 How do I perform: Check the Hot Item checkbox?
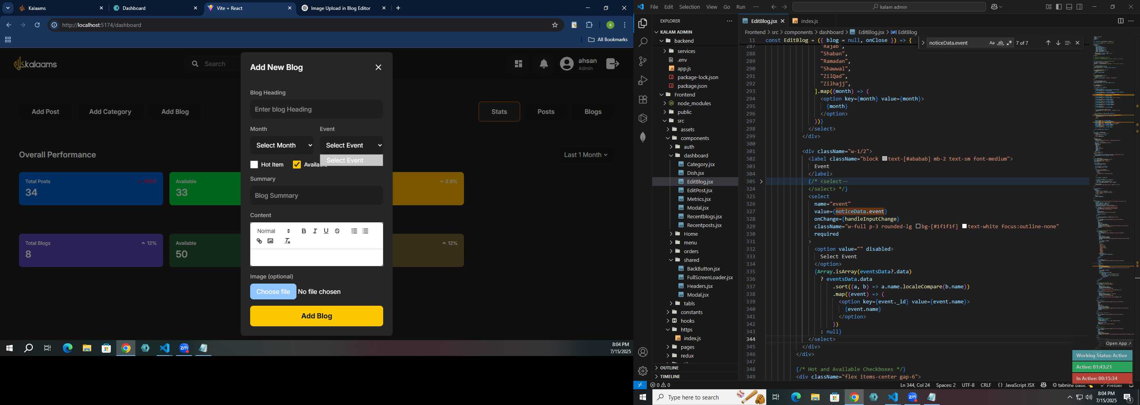(x=254, y=165)
